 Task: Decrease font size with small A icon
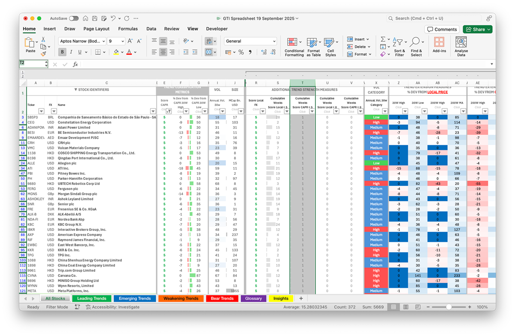coord(139,41)
